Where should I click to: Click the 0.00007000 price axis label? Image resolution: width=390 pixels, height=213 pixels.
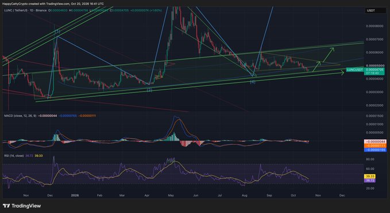(374, 39)
